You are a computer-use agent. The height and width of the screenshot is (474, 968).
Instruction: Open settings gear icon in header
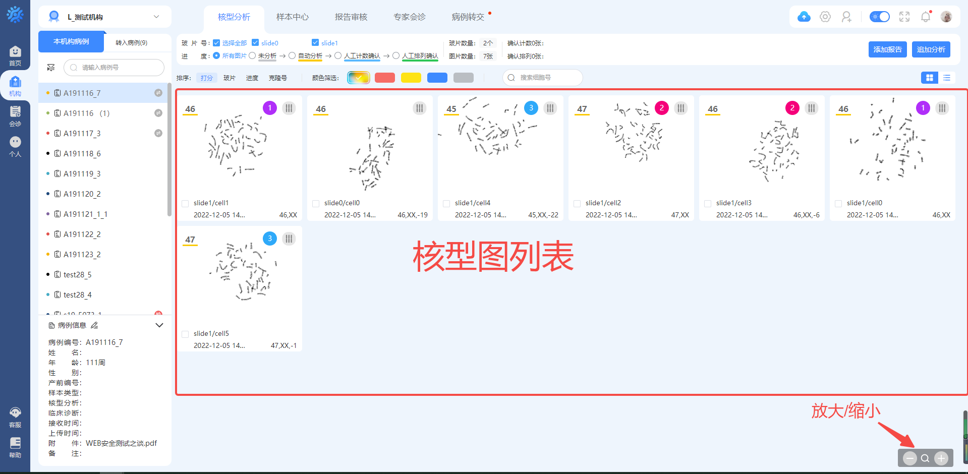[825, 17]
